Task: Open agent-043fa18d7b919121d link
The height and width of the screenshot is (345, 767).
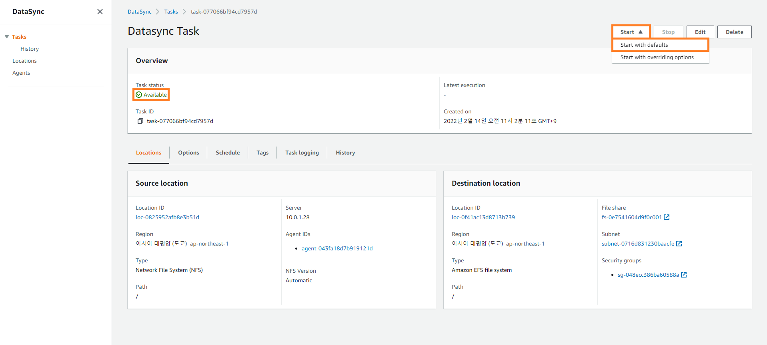Action: pos(337,248)
